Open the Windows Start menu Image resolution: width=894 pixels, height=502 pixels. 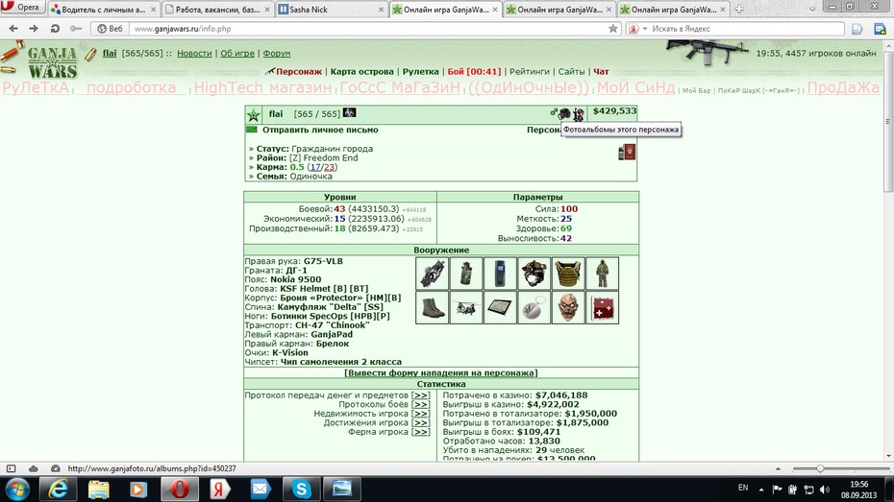click(16, 489)
